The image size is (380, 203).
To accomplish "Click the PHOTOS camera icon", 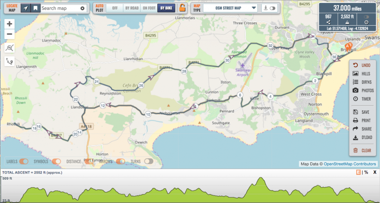I will point(355,90).
